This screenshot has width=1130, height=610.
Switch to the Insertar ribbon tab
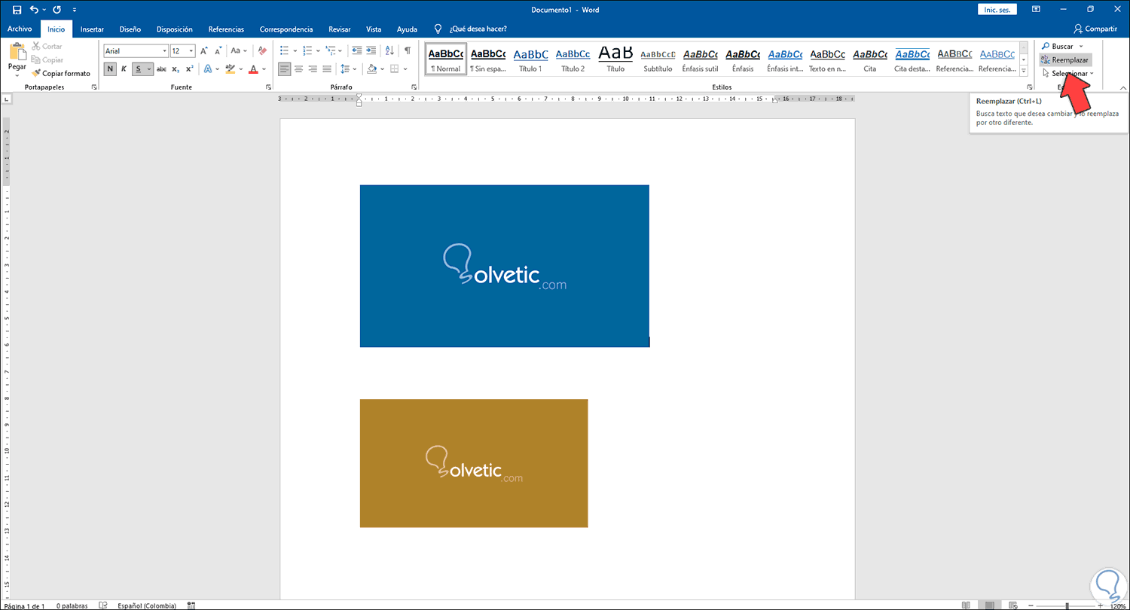click(92, 29)
